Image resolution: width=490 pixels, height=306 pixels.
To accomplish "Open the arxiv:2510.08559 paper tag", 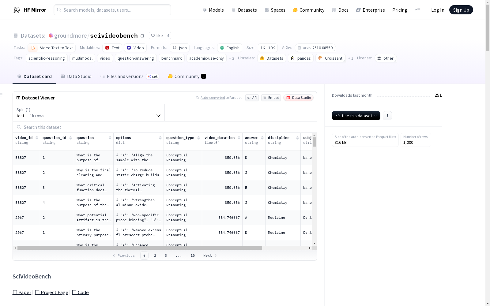I will [315, 48].
